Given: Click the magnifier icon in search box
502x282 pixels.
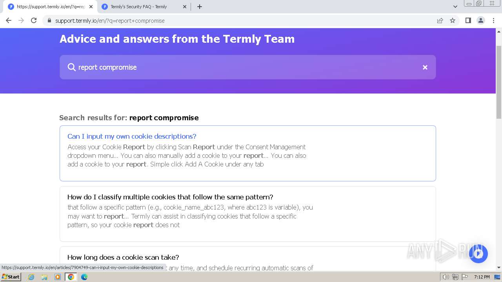Looking at the screenshot, I should click(x=71, y=67).
